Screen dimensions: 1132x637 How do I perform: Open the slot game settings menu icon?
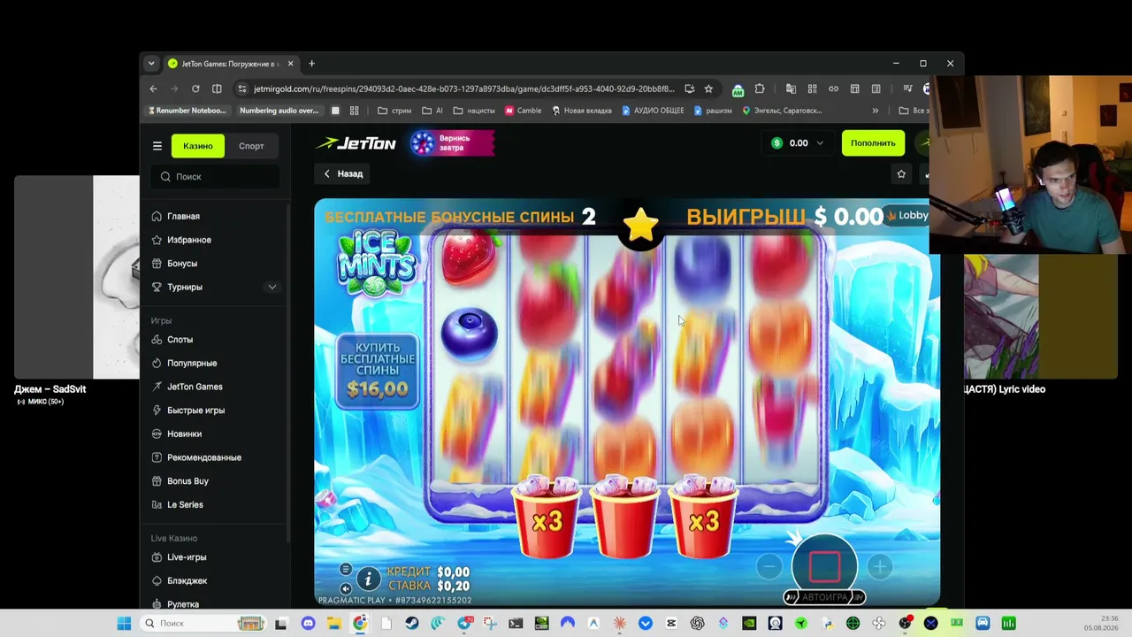(346, 570)
